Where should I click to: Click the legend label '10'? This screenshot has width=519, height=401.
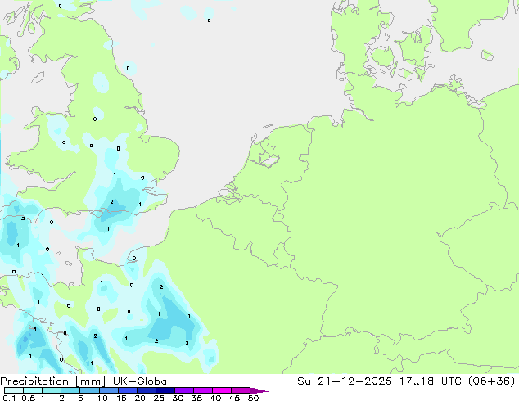102,398
